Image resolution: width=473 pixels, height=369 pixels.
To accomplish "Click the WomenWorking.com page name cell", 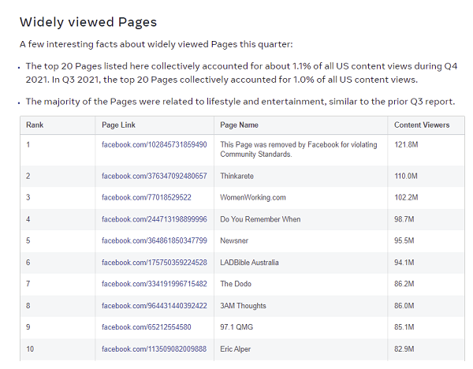I will pos(252,197).
